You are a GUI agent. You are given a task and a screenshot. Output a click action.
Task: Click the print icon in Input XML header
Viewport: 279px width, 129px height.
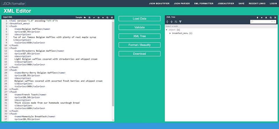98,18
